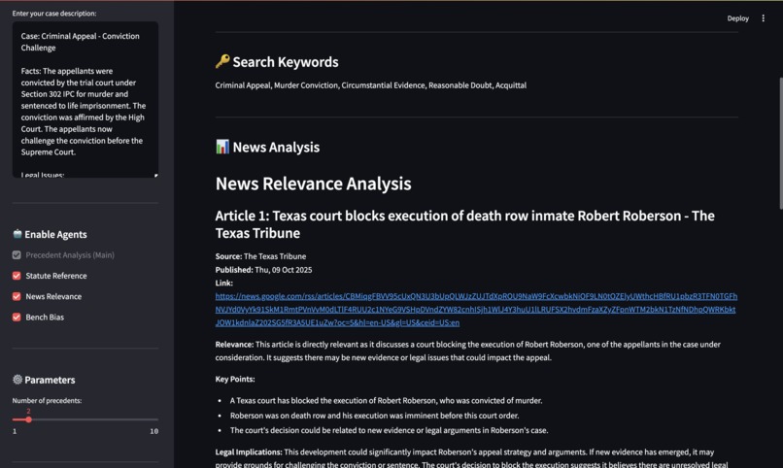The width and height of the screenshot is (783, 468).
Task: Click the Search Keywords heading
Action: pyautogui.click(x=286, y=62)
